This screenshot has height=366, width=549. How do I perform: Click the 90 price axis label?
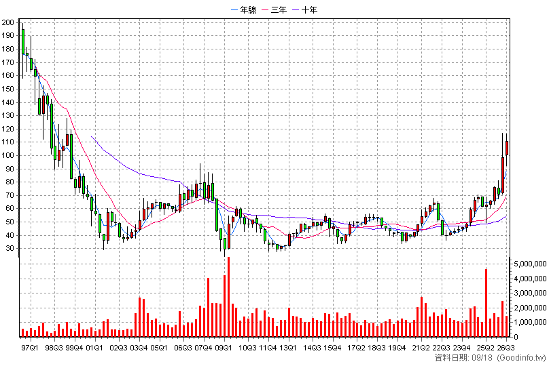point(10,169)
